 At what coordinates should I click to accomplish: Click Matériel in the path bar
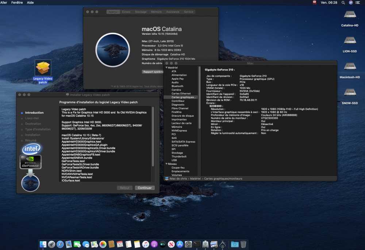click(195, 179)
